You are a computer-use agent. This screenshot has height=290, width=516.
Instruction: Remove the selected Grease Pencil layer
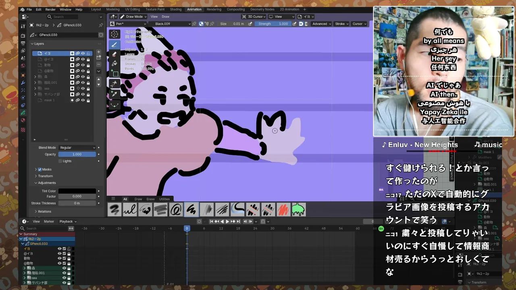[x=98, y=64]
